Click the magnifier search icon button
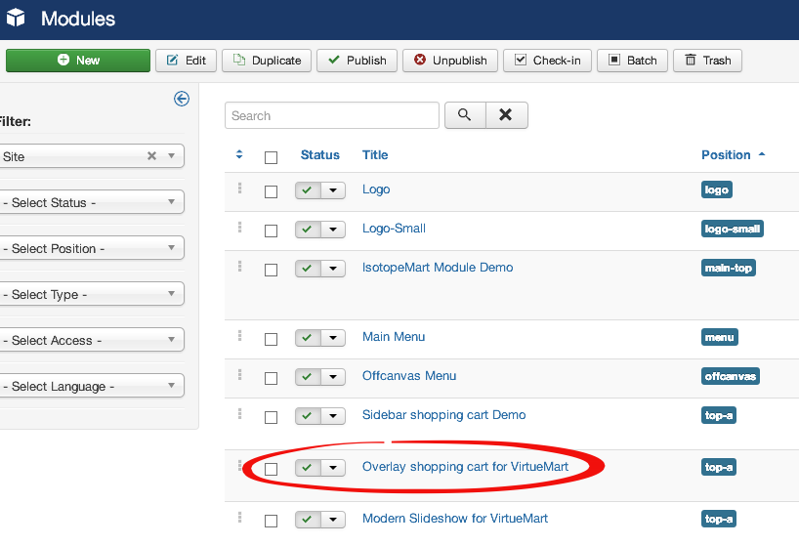The width and height of the screenshot is (799, 546). click(465, 115)
